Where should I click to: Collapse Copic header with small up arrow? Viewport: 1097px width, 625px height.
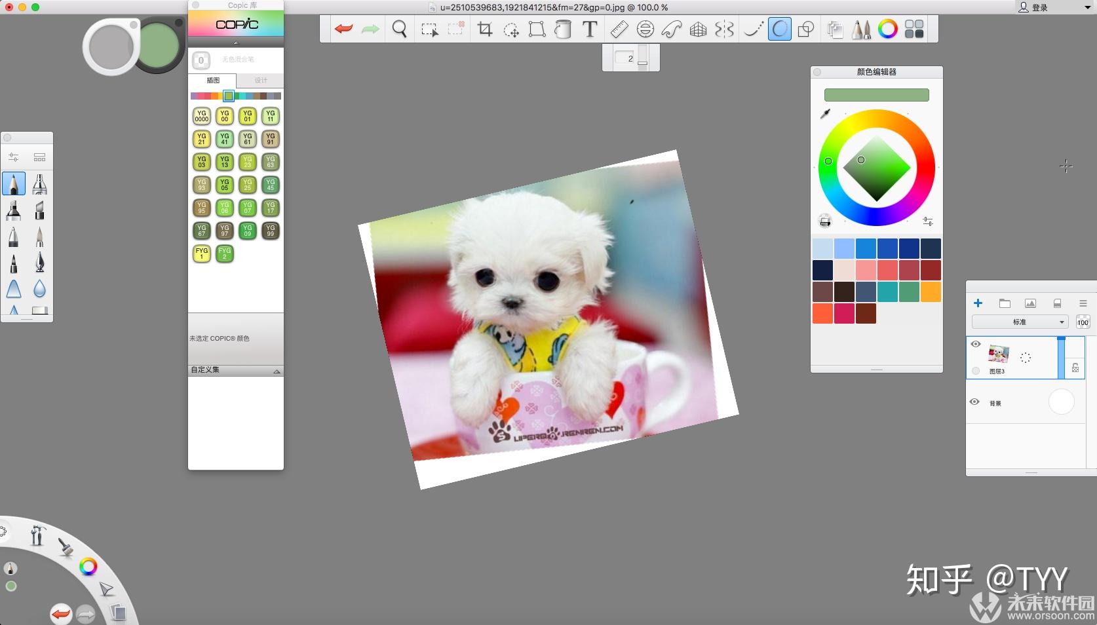[x=236, y=43]
